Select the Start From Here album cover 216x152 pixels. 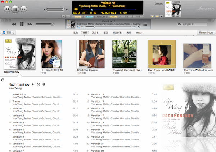click(162, 54)
